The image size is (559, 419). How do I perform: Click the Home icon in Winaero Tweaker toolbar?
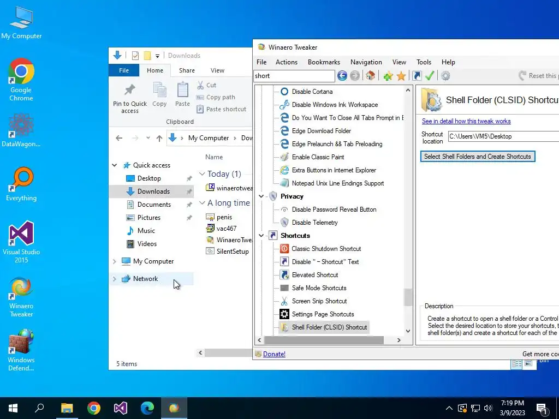pyautogui.click(x=371, y=76)
